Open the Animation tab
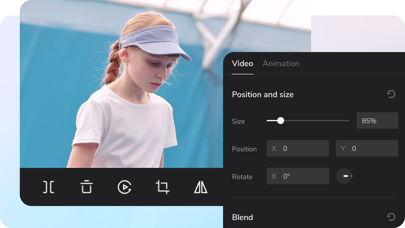 [281, 63]
